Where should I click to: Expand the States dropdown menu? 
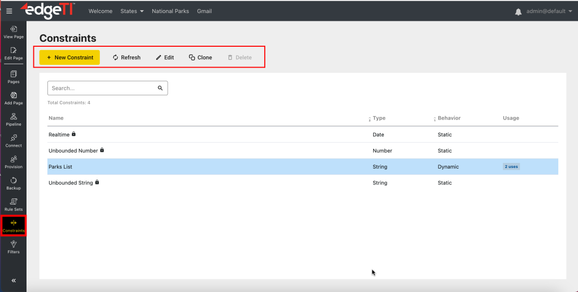(x=132, y=11)
